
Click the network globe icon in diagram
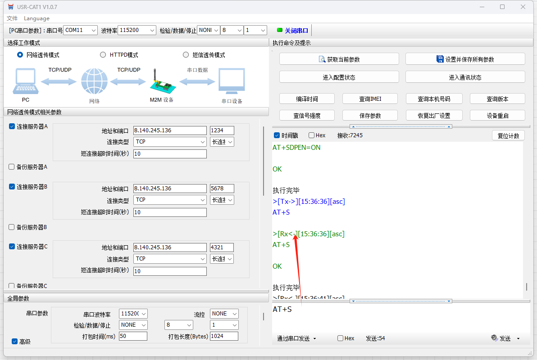[x=94, y=81]
